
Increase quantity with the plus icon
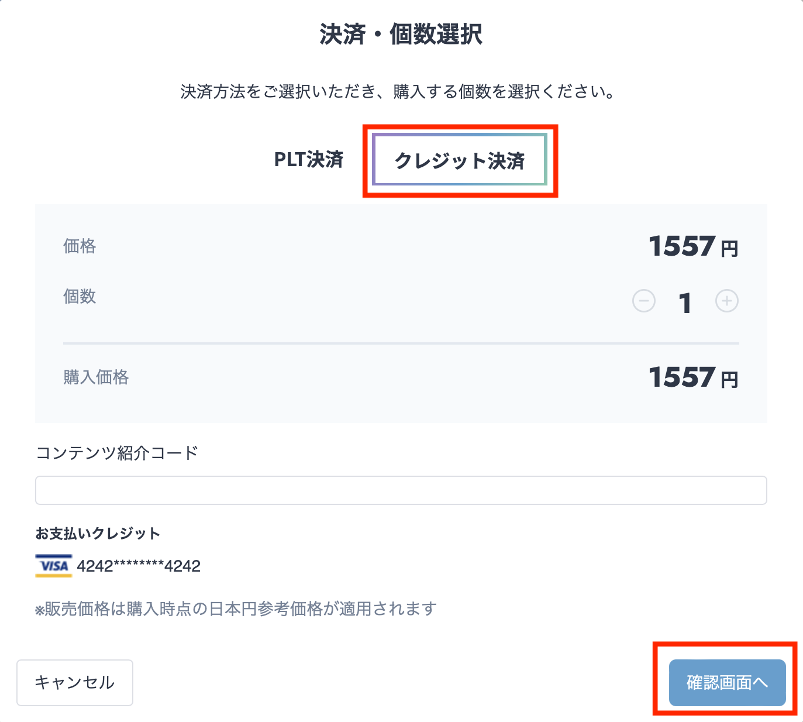point(726,301)
